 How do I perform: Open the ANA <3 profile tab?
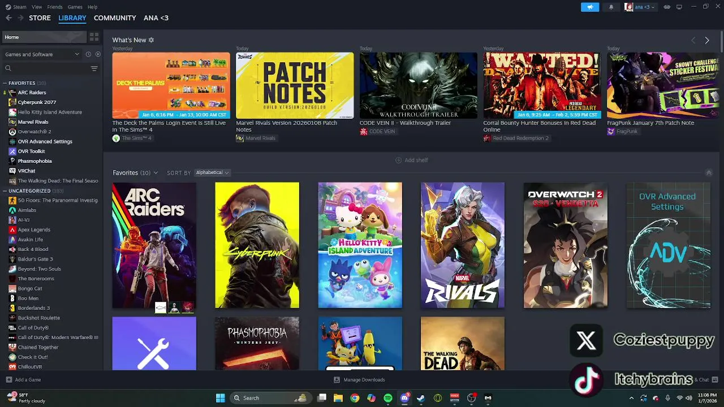(156, 18)
